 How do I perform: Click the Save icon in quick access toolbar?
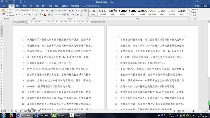[x=2, y=1]
